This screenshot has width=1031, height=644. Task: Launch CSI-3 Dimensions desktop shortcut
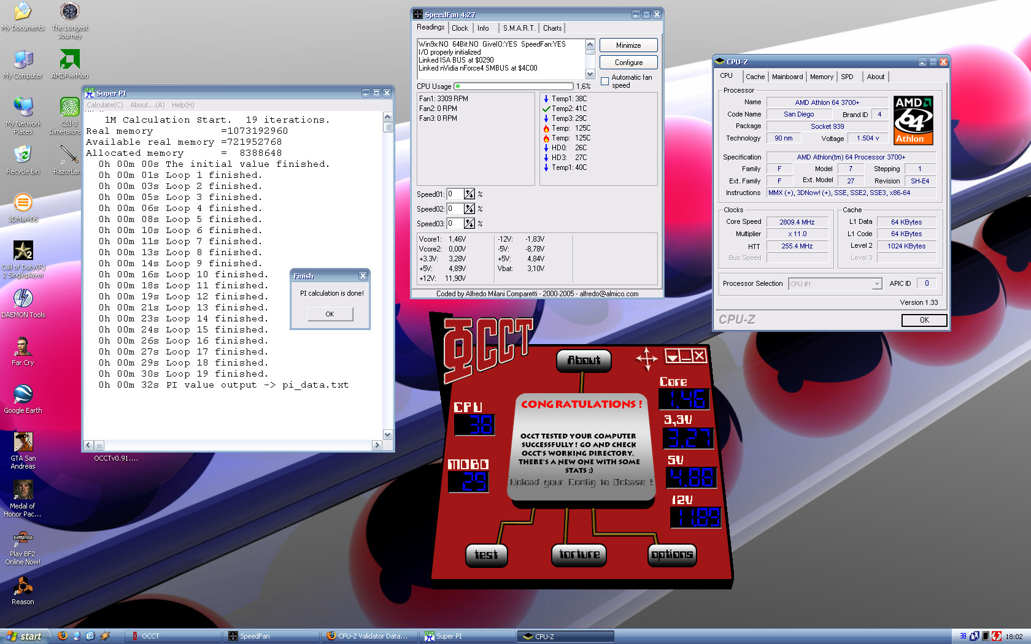point(66,115)
